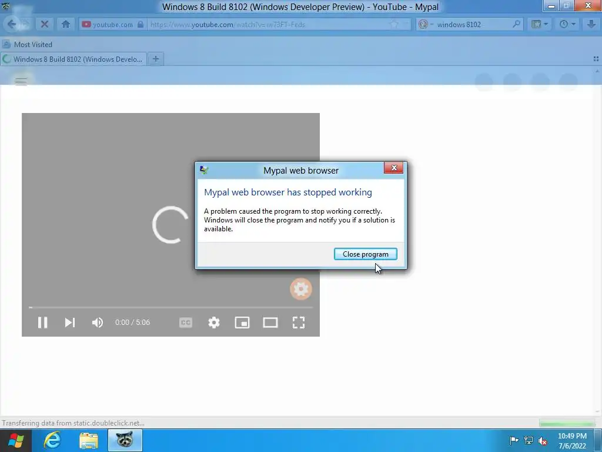602x452 pixels.
Task: Switch to theater mode
Action: click(x=270, y=323)
